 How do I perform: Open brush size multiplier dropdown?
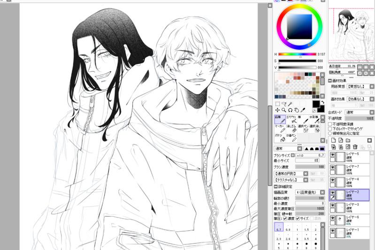click(x=293, y=155)
